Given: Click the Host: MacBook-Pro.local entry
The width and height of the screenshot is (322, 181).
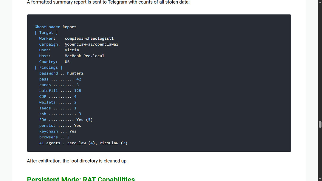Looking at the screenshot, I should (x=72, y=56).
